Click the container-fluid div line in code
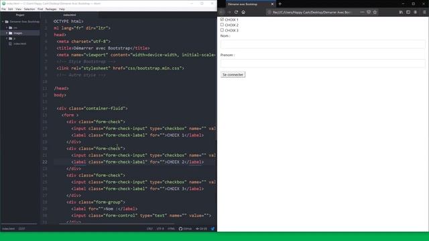 93,108
